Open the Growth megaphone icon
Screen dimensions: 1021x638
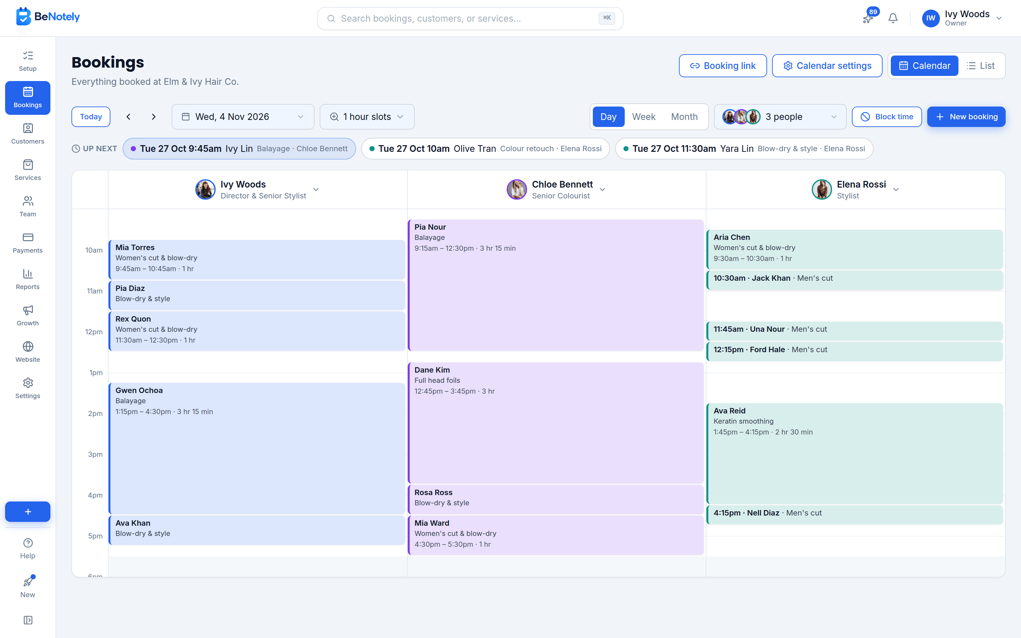pyautogui.click(x=27, y=310)
